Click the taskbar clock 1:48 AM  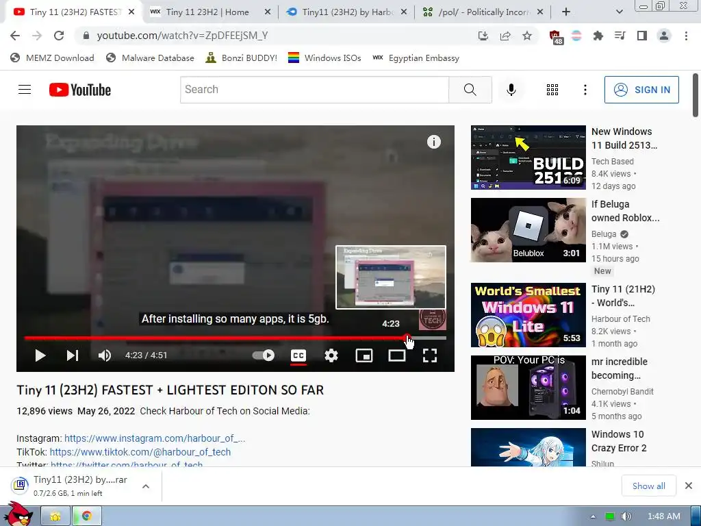(x=663, y=516)
